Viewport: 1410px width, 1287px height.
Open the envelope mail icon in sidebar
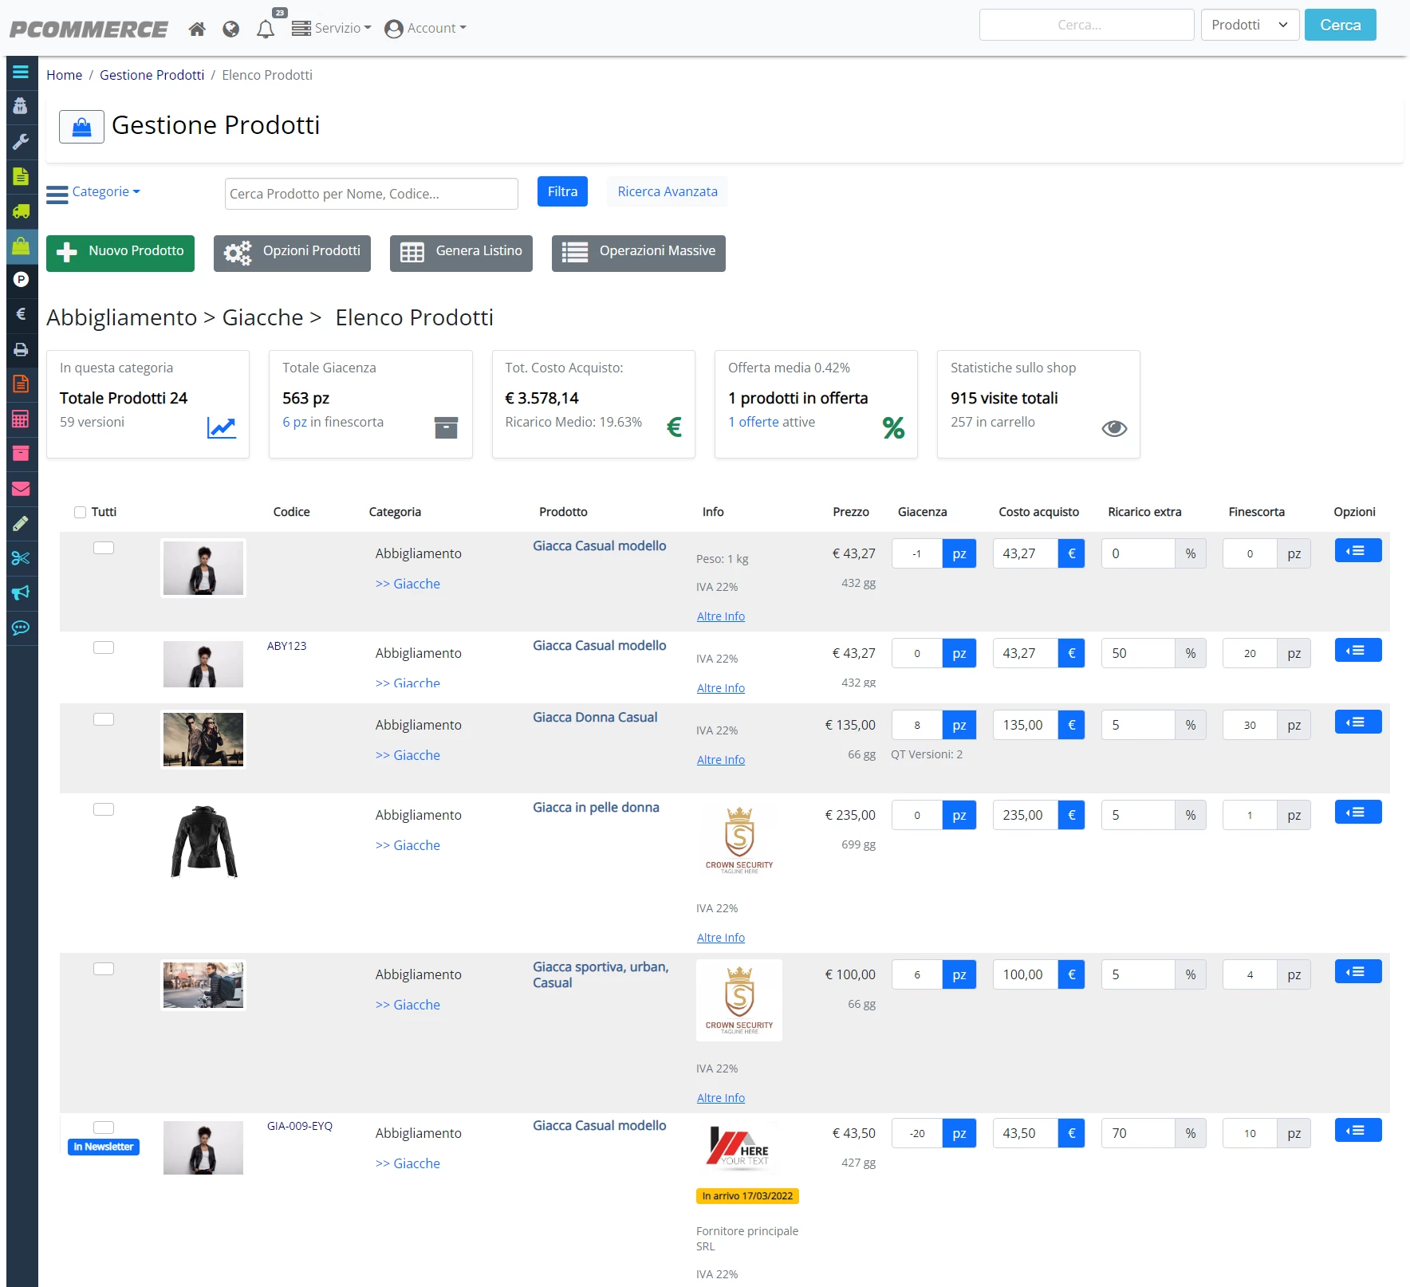pos(21,488)
